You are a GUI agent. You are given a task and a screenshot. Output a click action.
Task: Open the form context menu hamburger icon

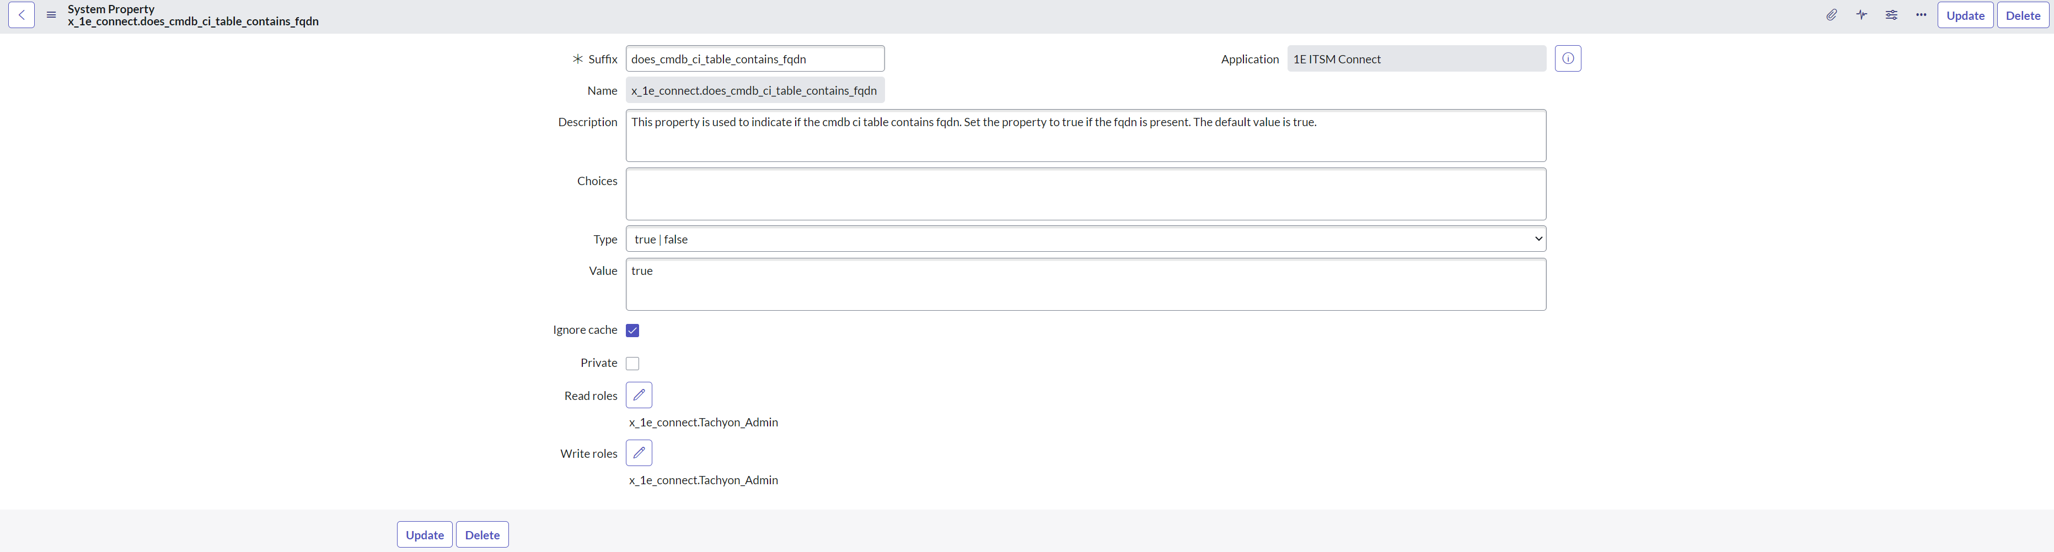click(x=51, y=15)
